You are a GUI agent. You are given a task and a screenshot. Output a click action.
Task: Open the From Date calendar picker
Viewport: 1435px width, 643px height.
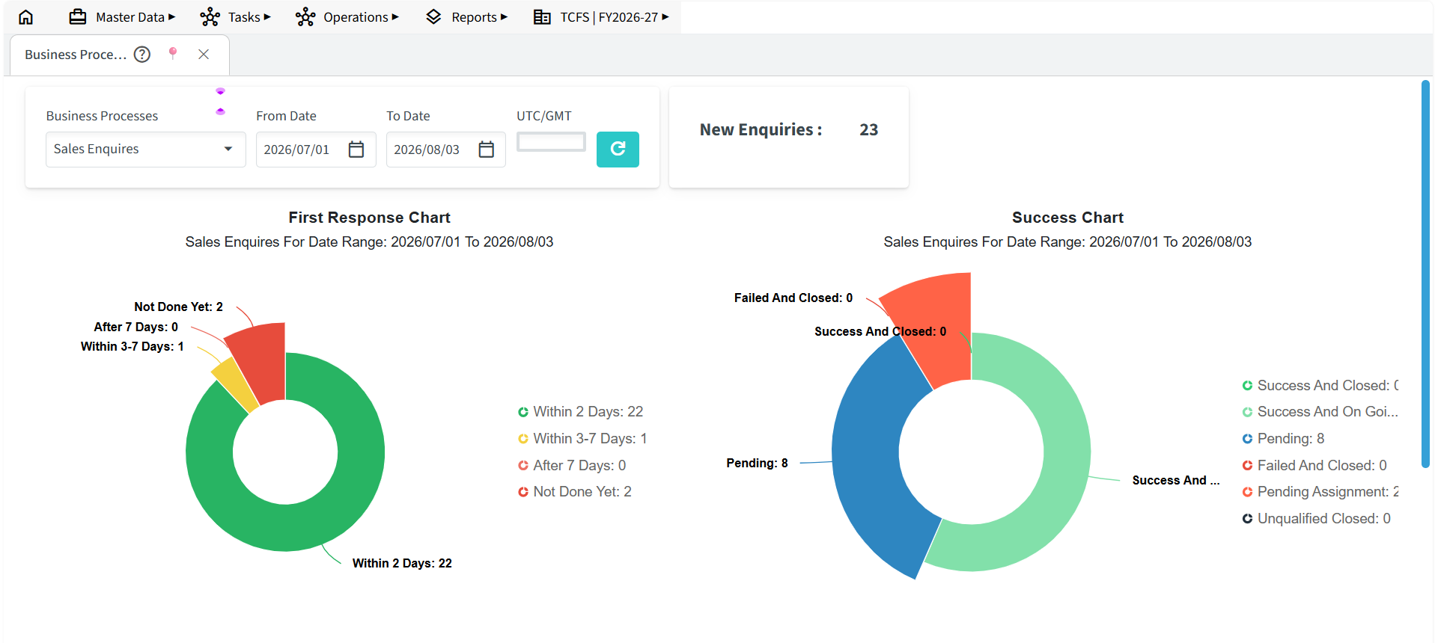tap(356, 150)
